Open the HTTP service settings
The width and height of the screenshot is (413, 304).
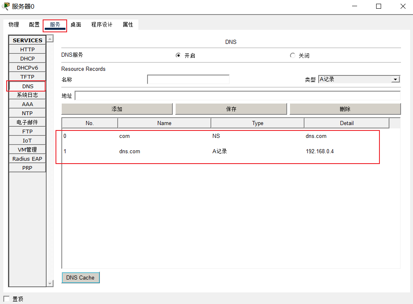coord(27,49)
